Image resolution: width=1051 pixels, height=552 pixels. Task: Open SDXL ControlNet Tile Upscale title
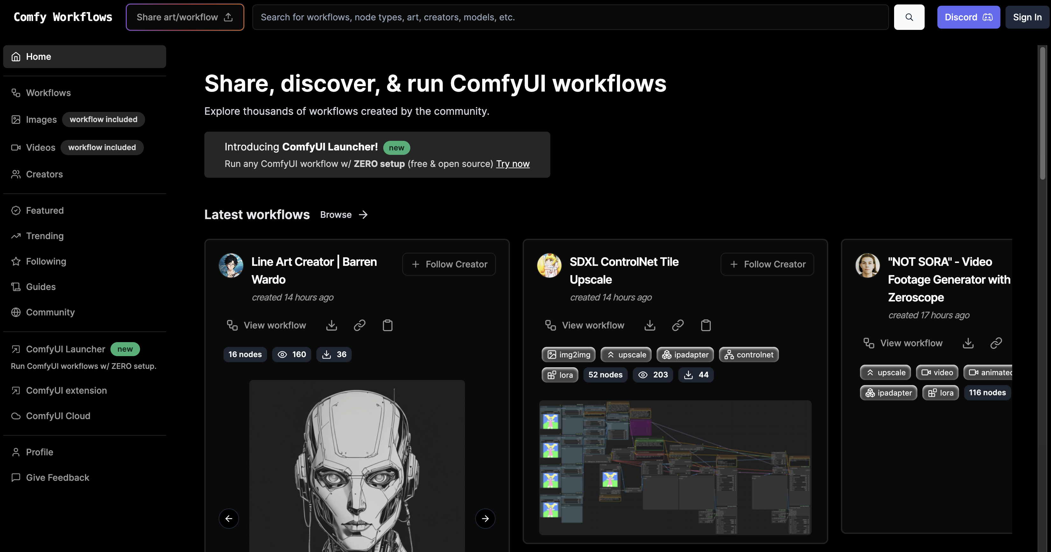pos(624,271)
